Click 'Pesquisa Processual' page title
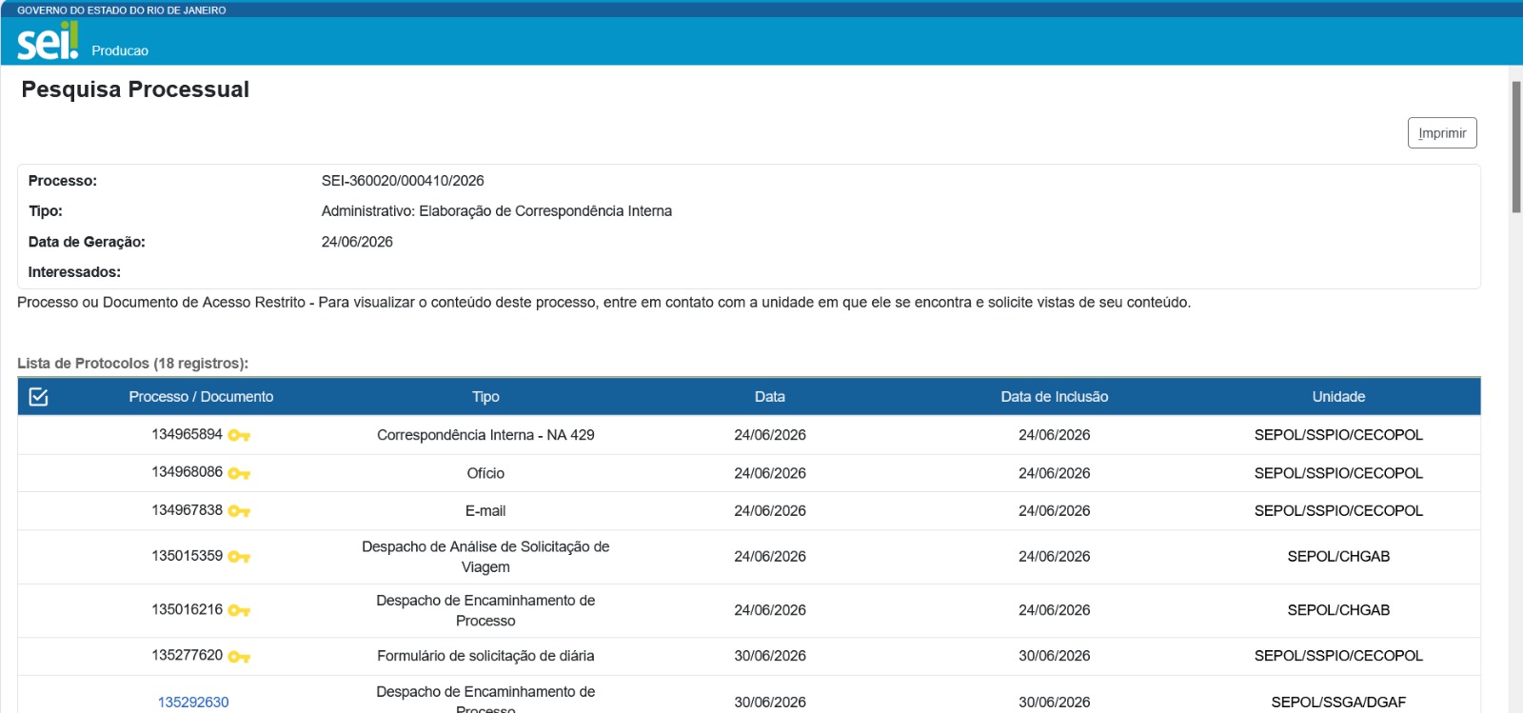 (135, 89)
